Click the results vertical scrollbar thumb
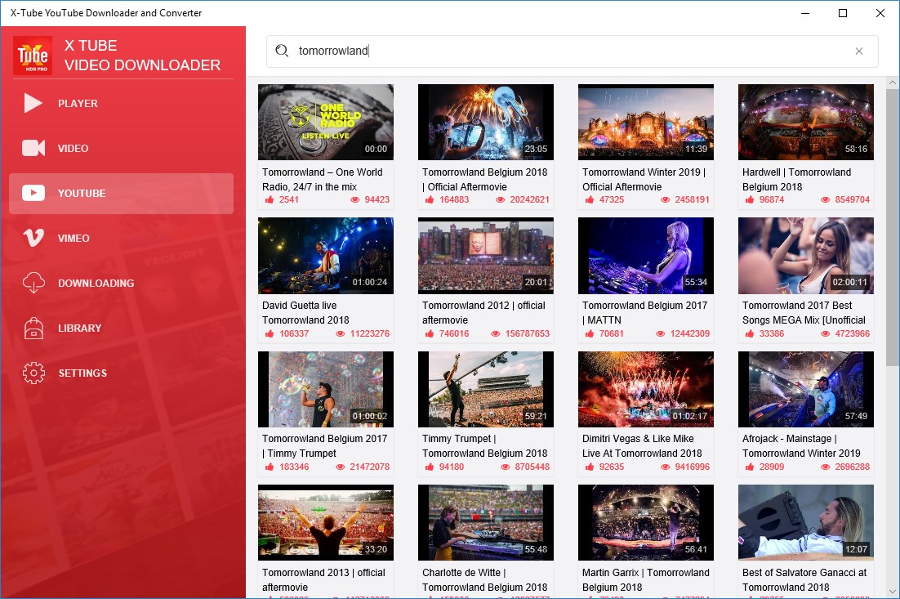Image resolution: width=900 pixels, height=599 pixels. [892, 227]
